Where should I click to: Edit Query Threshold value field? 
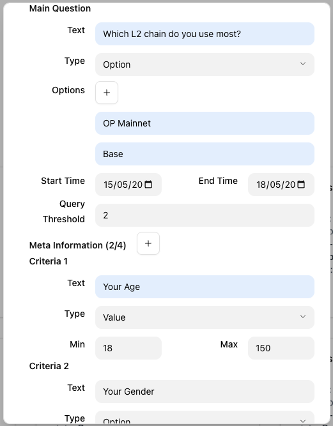pyautogui.click(x=205, y=215)
